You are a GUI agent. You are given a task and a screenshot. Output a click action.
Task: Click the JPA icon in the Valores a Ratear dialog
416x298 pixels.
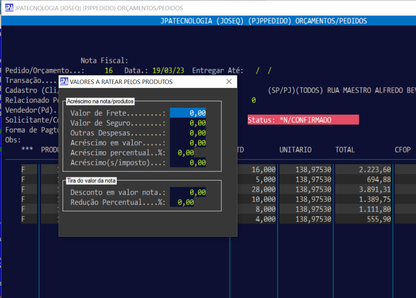(64, 82)
